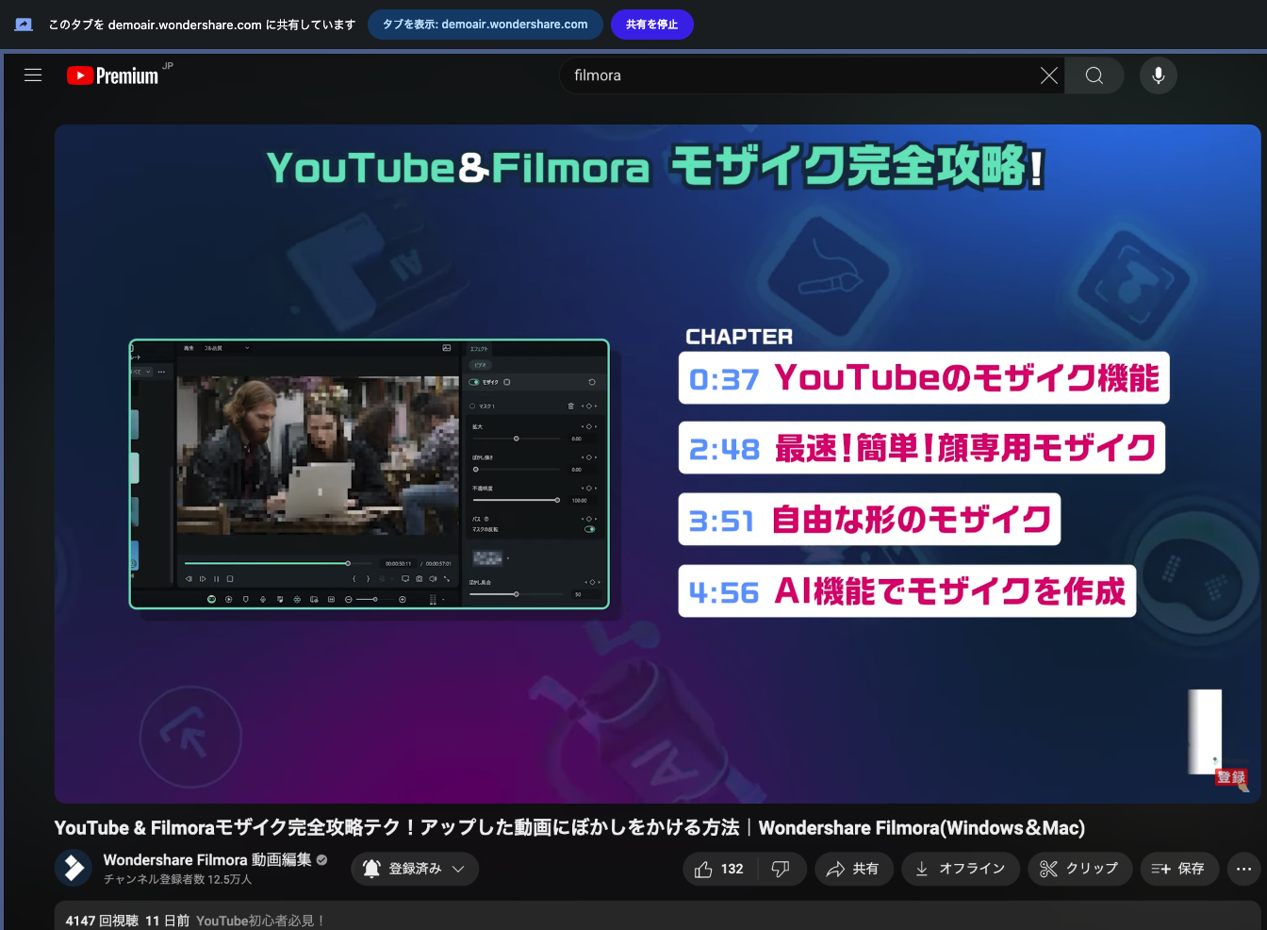The height and width of the screenshot is (930, 1267).
Task: Click the screen-sharing indicator icon
Action: pos(24,25)
